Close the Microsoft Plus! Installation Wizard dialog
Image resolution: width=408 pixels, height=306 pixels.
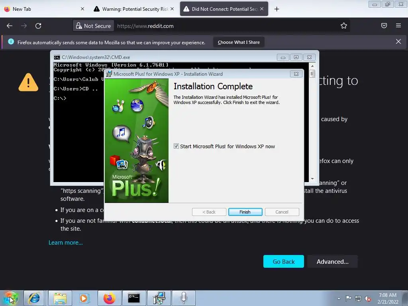[x=296, y=74]
